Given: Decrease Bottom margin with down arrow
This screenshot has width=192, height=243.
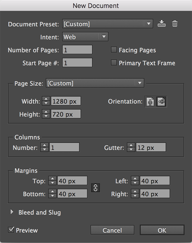Looking at the screenshot, I should pos(52,196).
